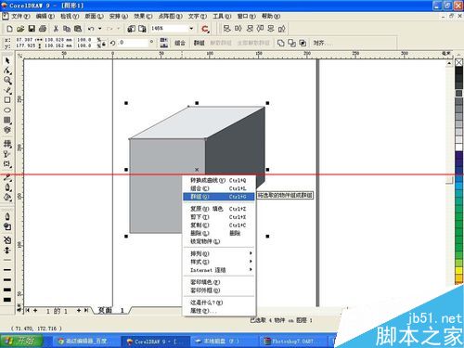The width and height of the screenshot is (464, 348).
Task: Click the New document icon
Action: (9, 29)
